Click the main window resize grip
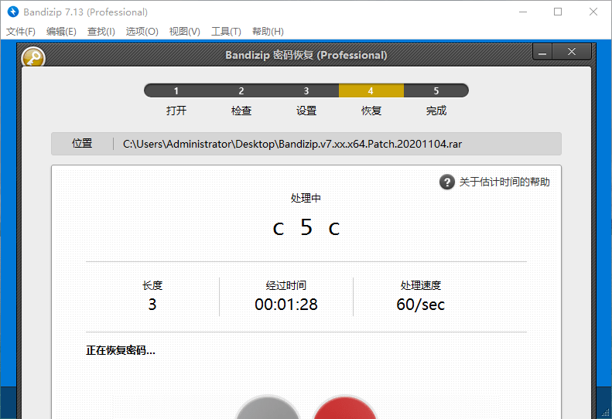 click(x=606, y=412)
